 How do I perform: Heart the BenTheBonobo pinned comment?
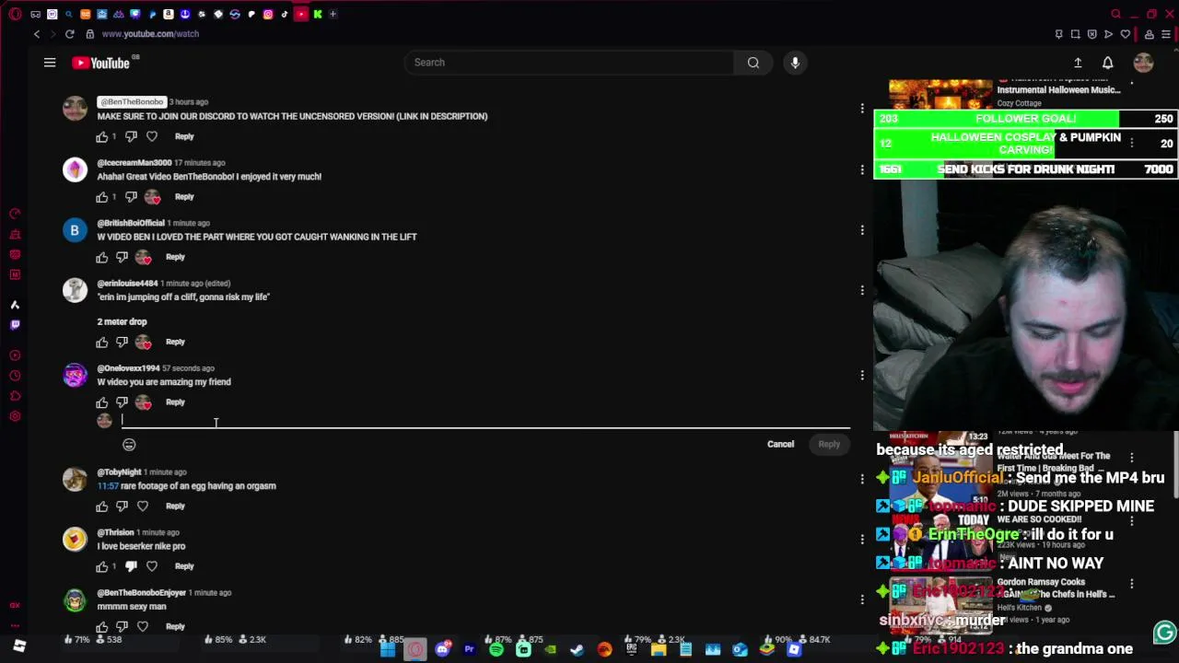[x=152, y=136]
